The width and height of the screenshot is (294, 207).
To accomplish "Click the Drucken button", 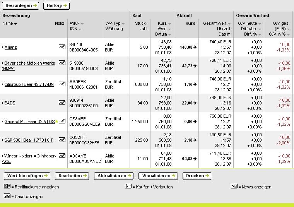I will coord(197,176).
